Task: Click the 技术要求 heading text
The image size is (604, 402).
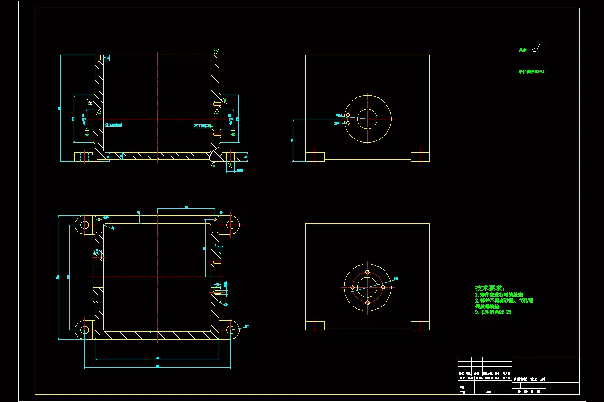Action: pos(489,288)
